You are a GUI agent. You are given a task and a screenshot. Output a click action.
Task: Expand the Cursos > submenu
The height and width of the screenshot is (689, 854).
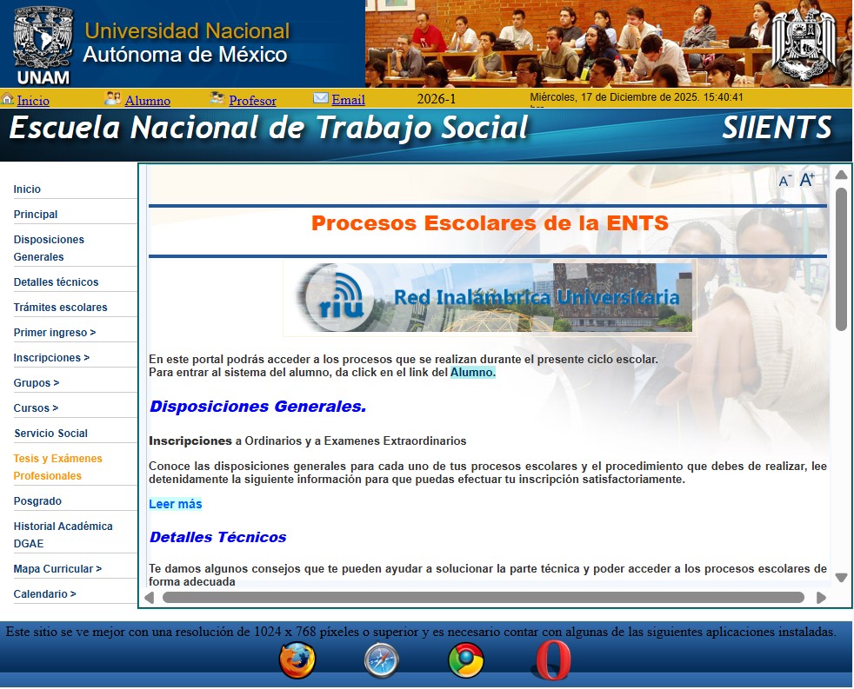[x=36, y=407]
